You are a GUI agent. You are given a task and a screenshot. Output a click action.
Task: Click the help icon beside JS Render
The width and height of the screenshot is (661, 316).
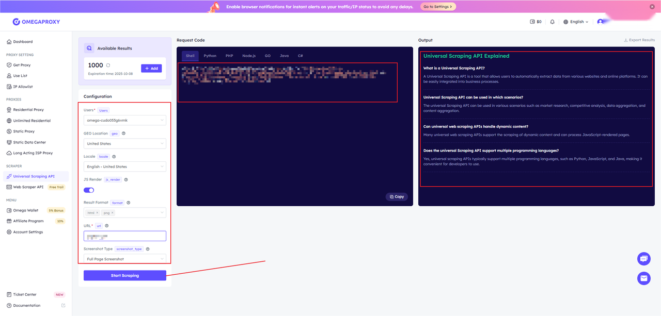pos(126,179)
